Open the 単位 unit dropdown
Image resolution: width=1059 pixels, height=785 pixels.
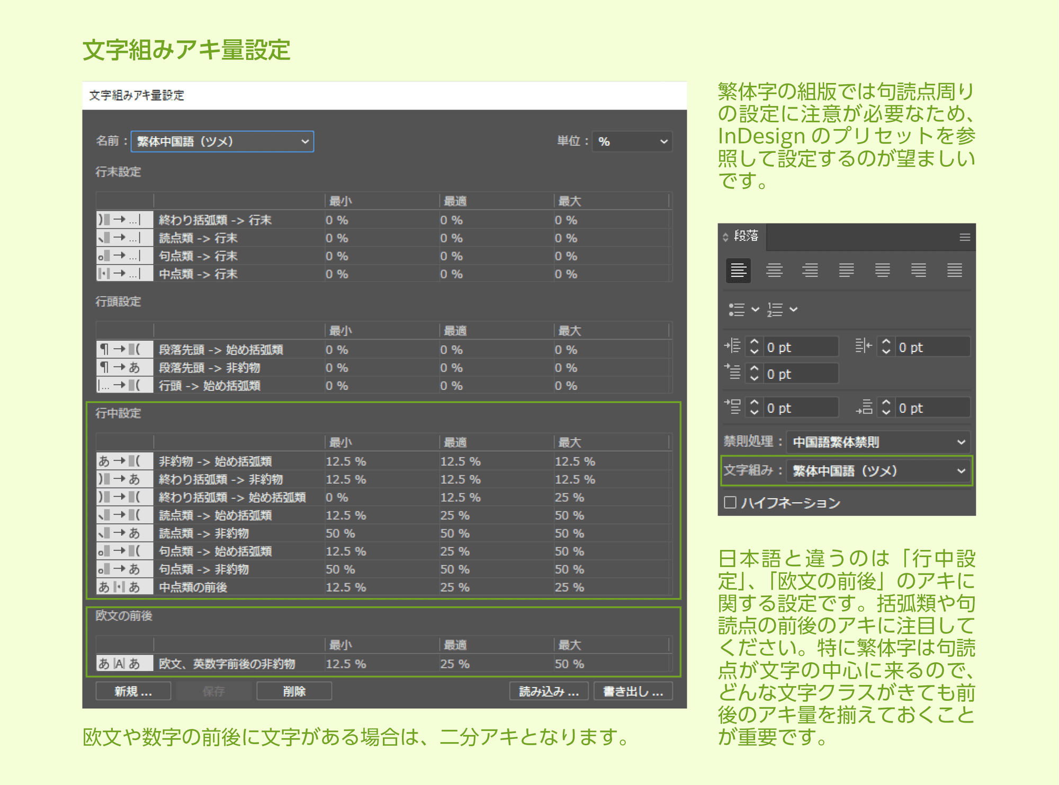632,141
